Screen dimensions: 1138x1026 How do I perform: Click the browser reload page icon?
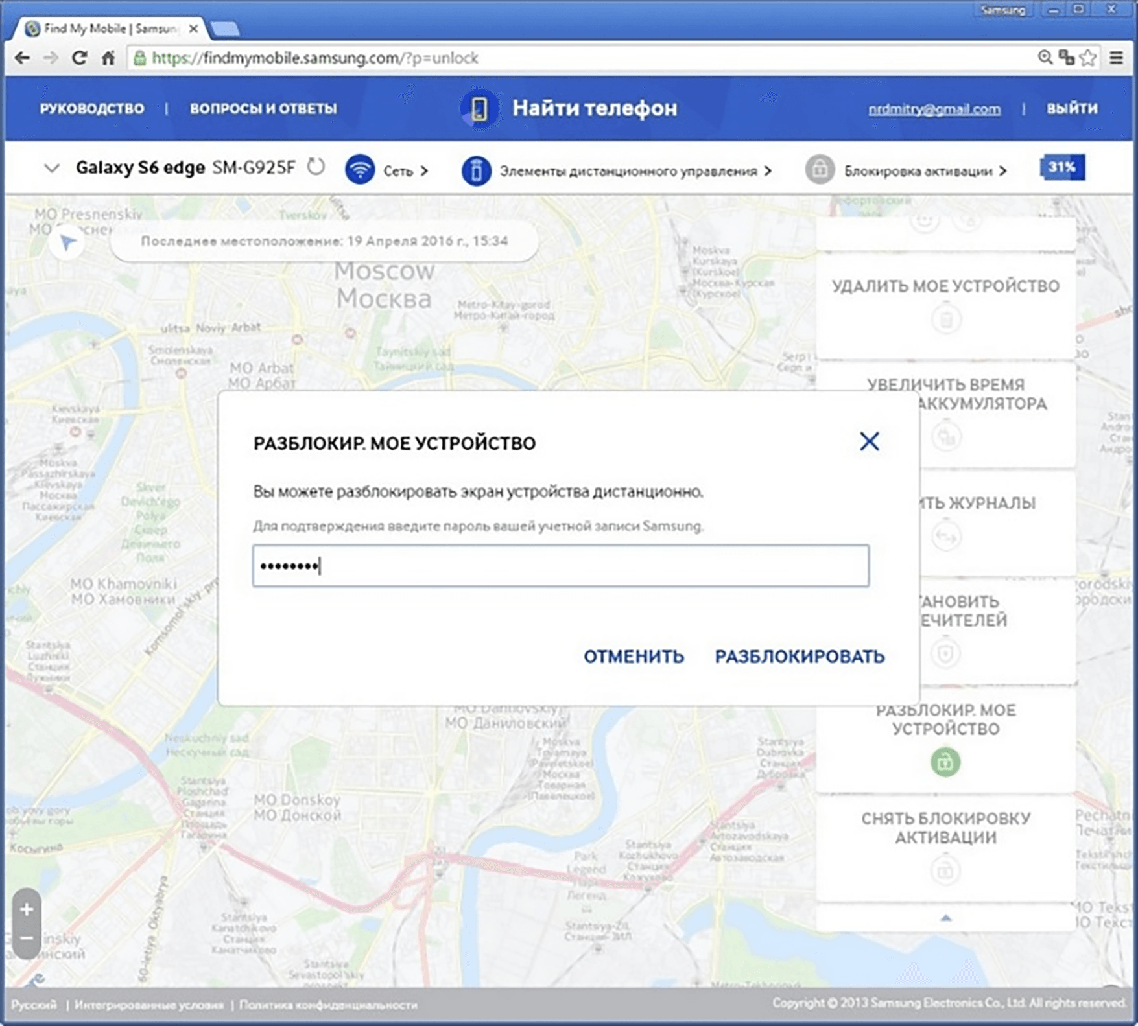(79, 58)
